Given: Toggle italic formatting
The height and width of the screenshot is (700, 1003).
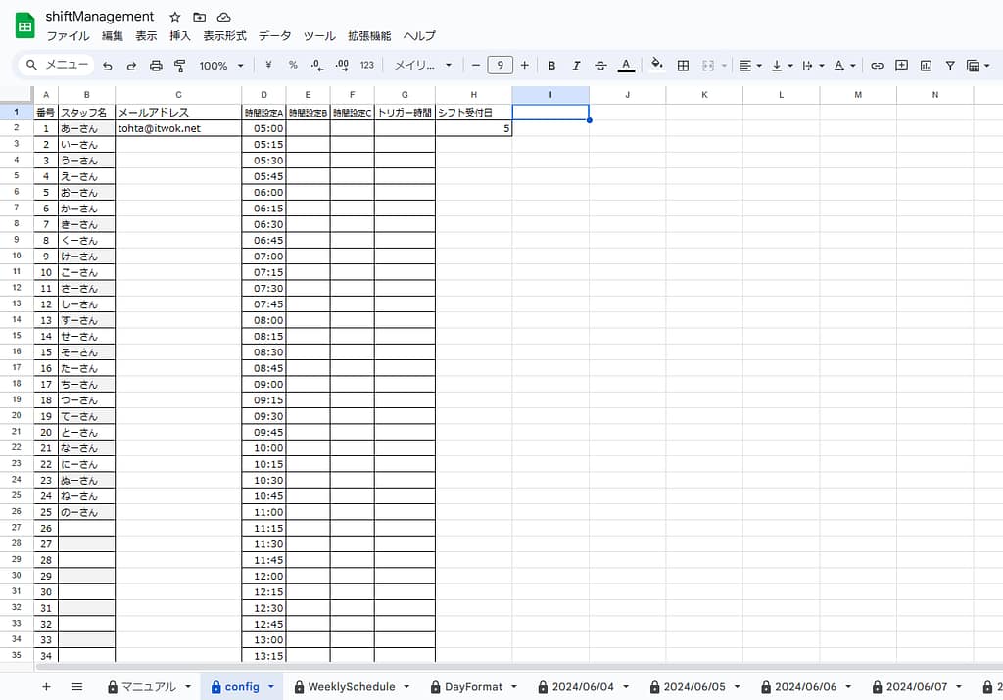Looking at the screenshot, I should (576, 66).
